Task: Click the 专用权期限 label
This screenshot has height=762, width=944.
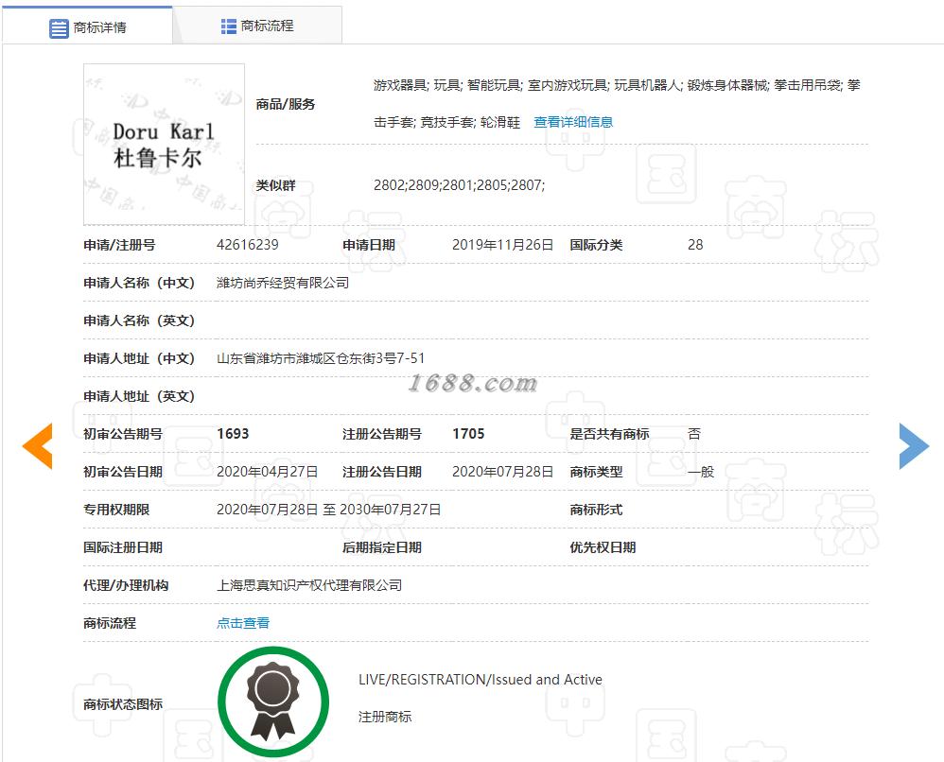Action: pos(116,510)
